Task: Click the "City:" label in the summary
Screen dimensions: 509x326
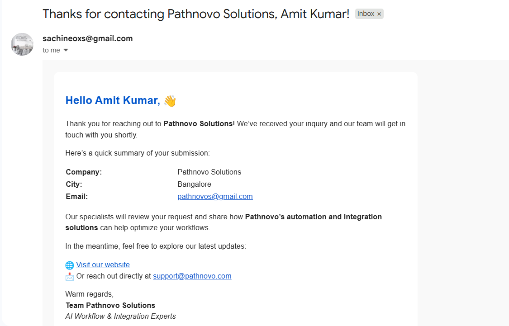Action: (x=74, y=184)
